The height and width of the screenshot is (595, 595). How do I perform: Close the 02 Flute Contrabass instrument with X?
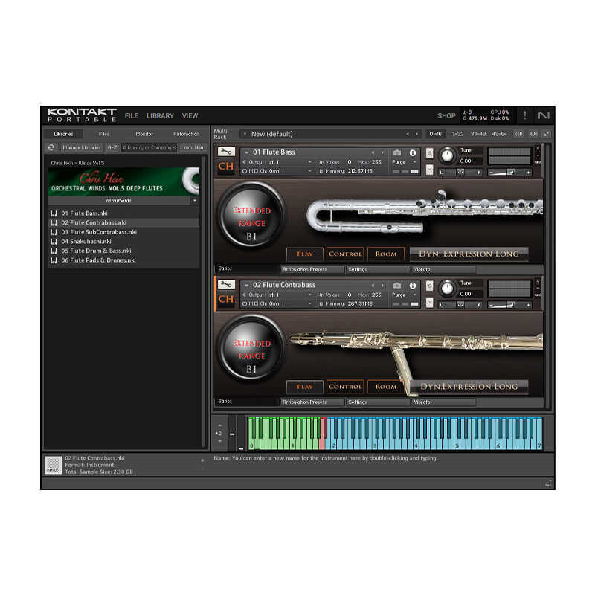538,281
